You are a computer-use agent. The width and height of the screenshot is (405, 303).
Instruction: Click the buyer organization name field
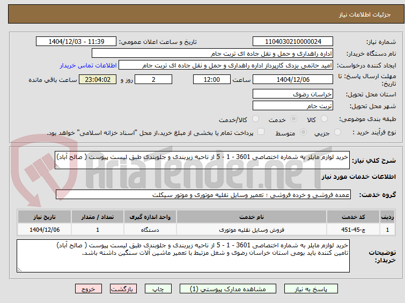(x=212, y=54)
